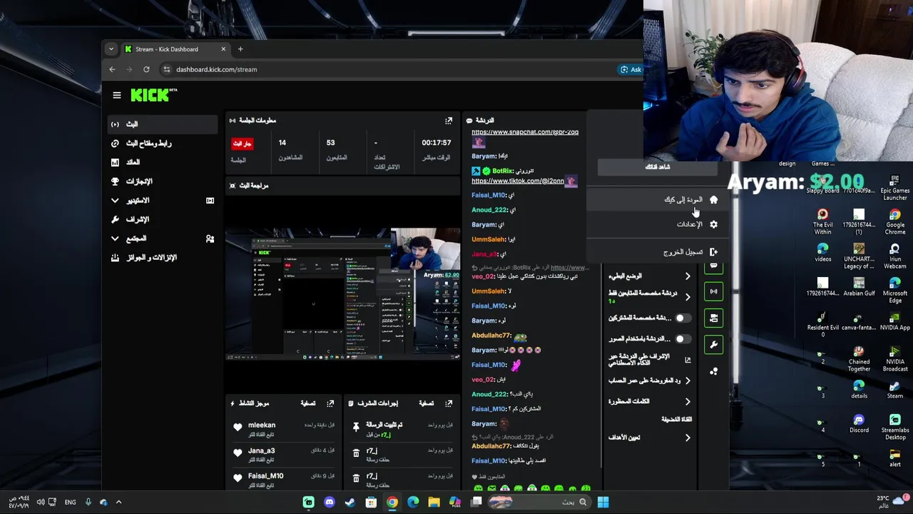Click the stream settings icon below the signal
This screenshot has height=514, width=913.
coord(714,318)
